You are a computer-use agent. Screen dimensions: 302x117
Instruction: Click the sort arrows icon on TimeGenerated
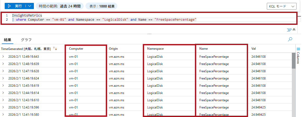pos(55,49)
